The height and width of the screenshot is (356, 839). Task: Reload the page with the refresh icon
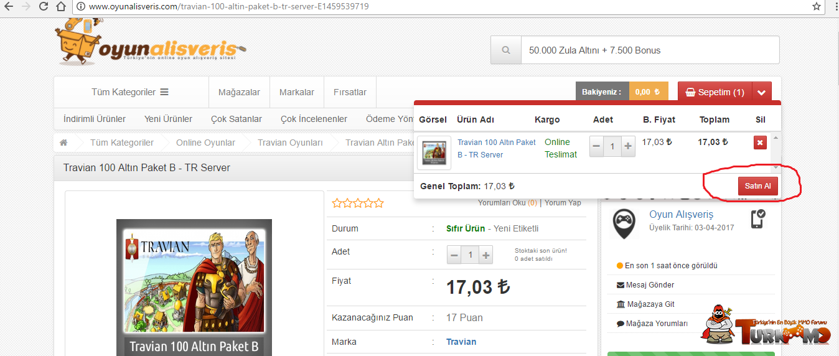44,7
